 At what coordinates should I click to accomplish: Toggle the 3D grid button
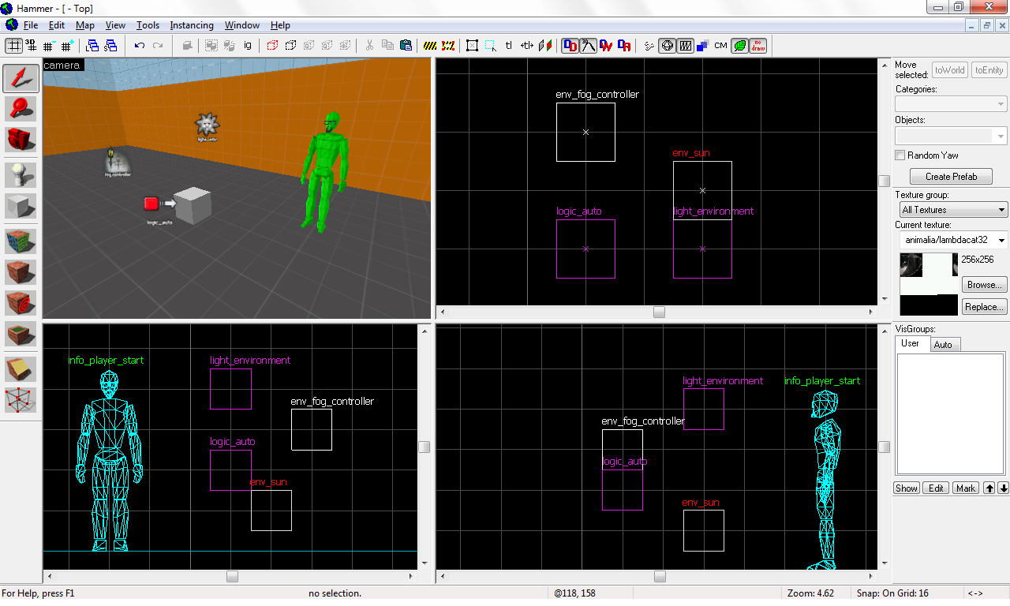coord(32,46)
